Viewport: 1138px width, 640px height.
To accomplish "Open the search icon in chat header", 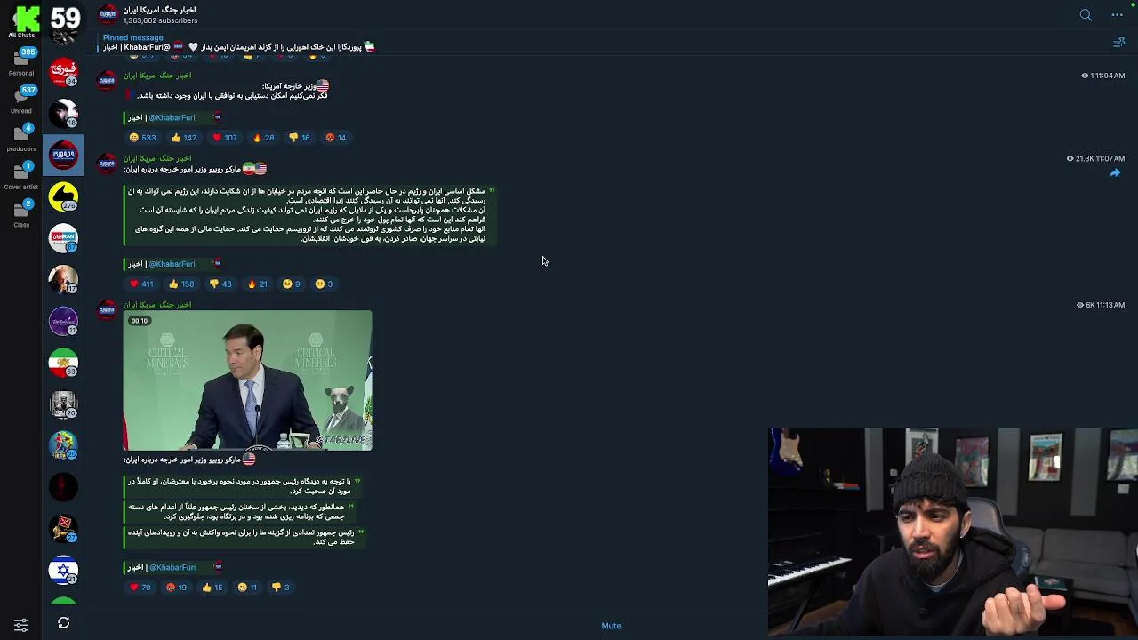I will tap(1086, 15).
